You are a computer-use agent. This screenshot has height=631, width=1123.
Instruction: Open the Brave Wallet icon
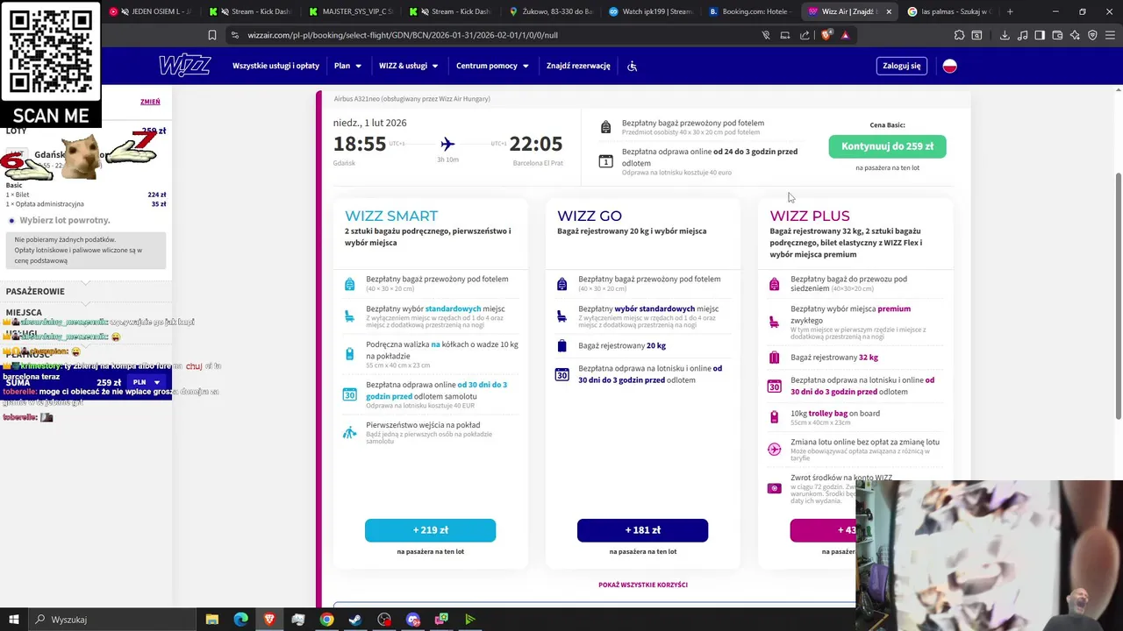pyautogui.click(x=1057, y=35)
